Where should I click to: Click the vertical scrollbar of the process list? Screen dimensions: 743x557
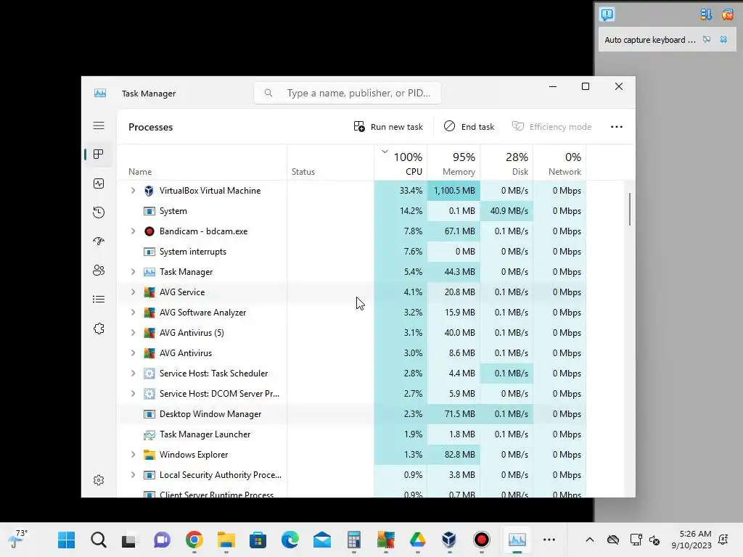(x=630, y=209)
